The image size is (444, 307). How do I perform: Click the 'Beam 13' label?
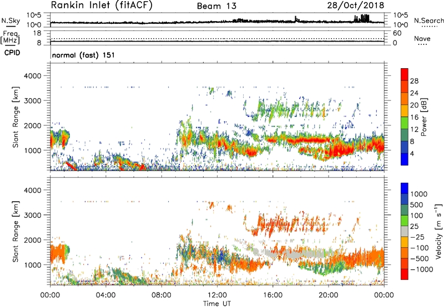(216, 6)
